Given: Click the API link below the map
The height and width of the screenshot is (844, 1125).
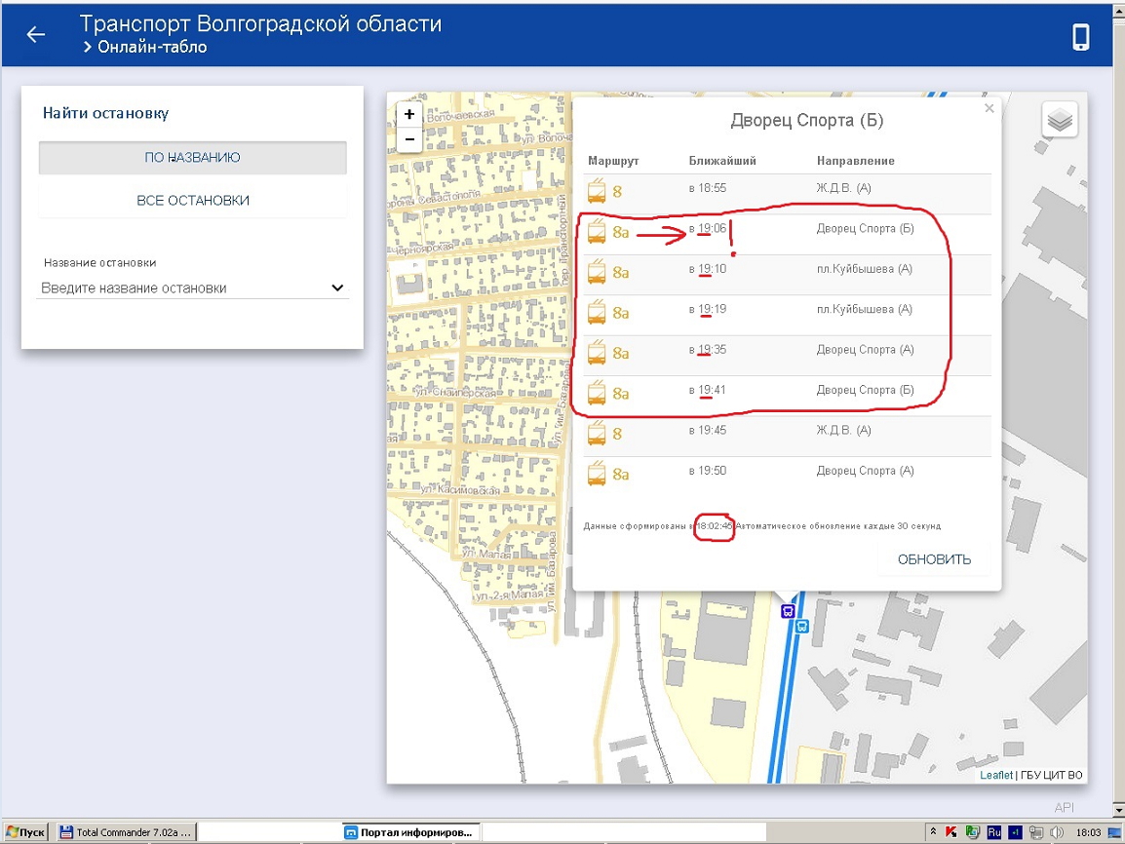Looking at the screenshot, I should coord(1064,808).
